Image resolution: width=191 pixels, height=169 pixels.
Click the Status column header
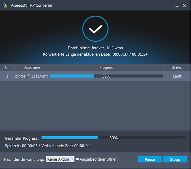tap(177, 67)
